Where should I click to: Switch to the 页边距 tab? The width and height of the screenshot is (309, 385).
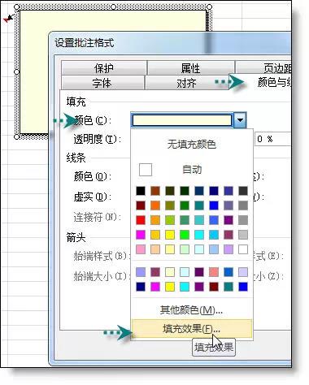pyautogui.click(x=263, y=67)
